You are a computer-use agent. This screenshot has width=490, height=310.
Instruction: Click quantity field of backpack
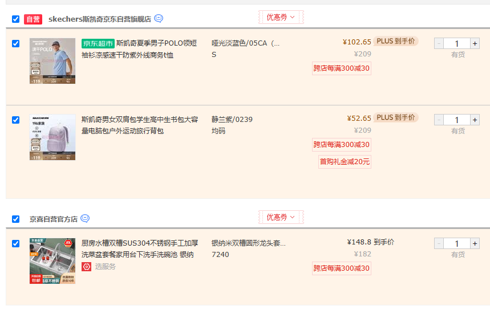pos(457,120)
